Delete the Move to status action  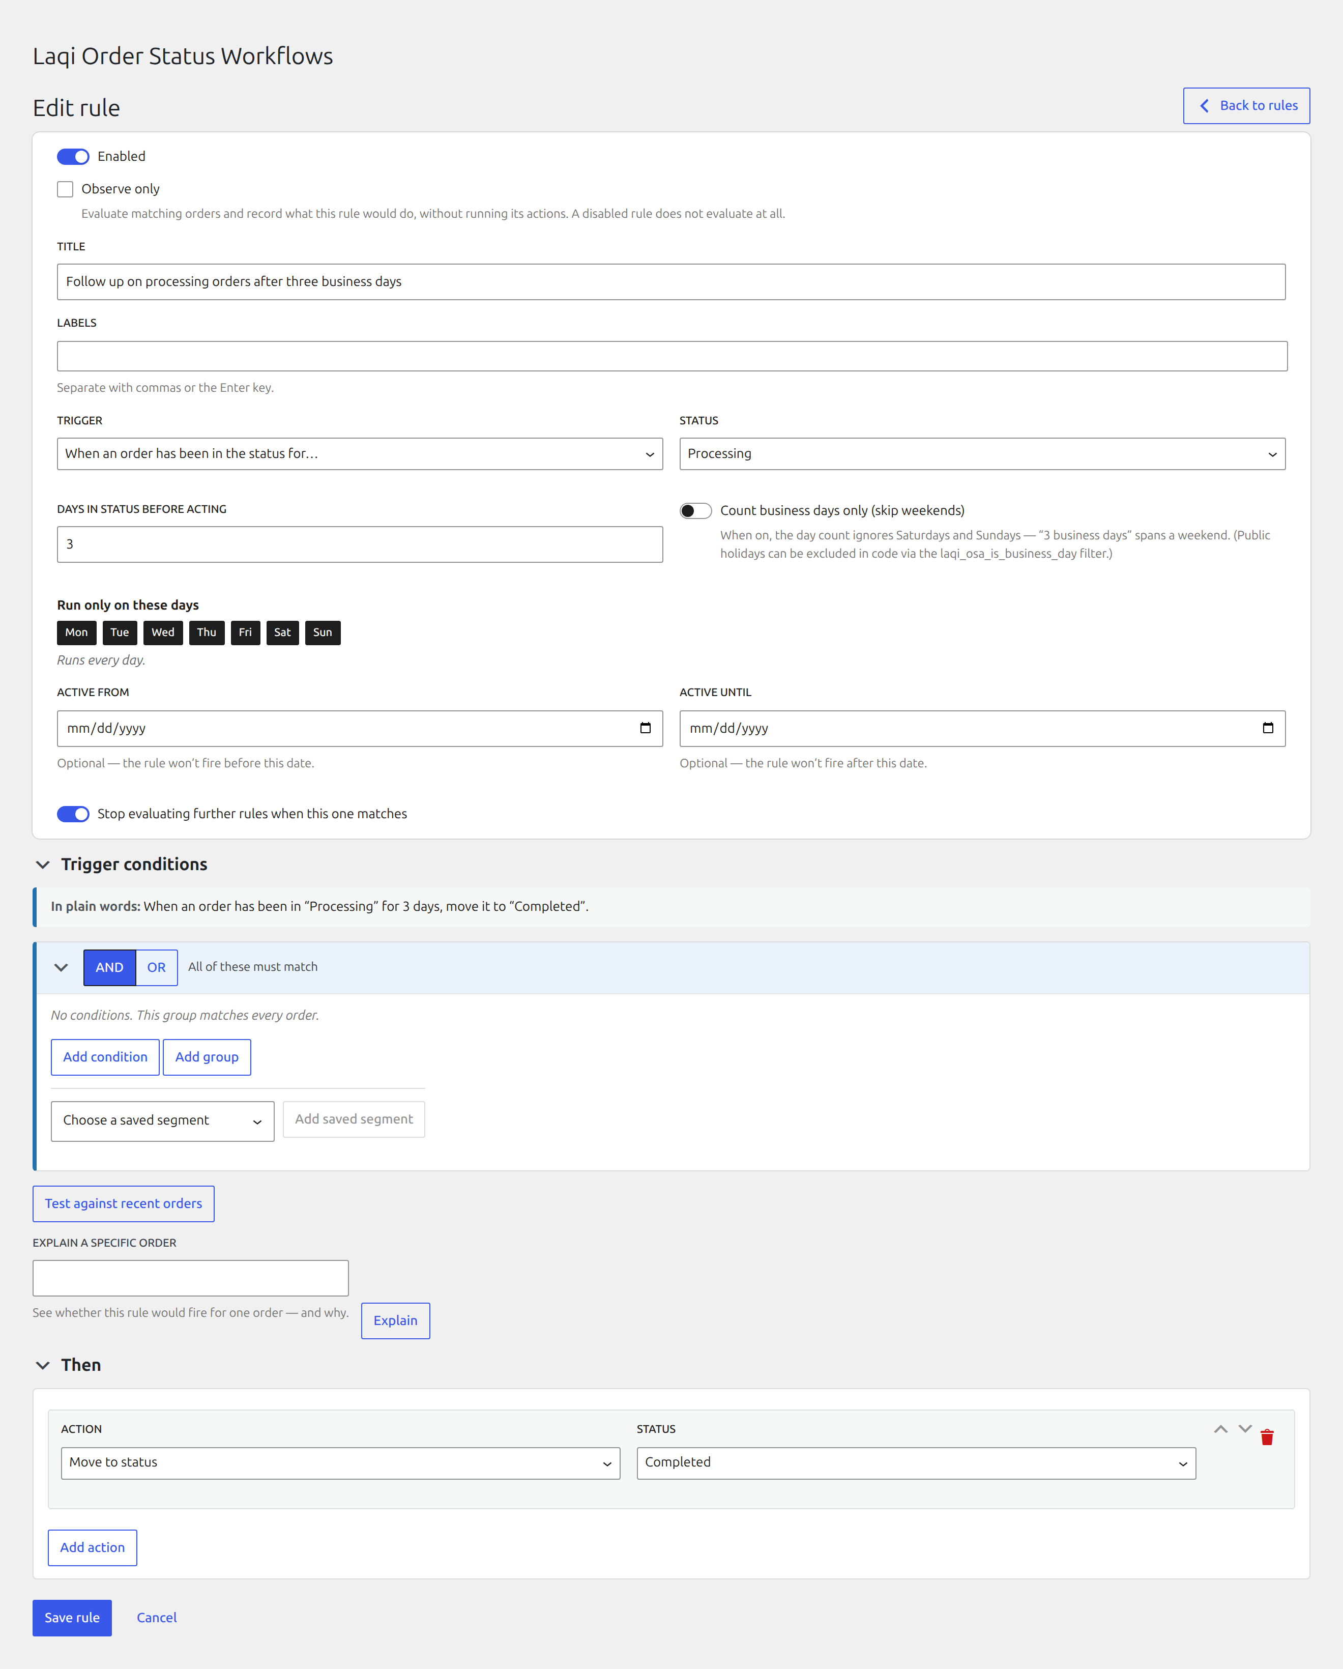(1267, 1437)
